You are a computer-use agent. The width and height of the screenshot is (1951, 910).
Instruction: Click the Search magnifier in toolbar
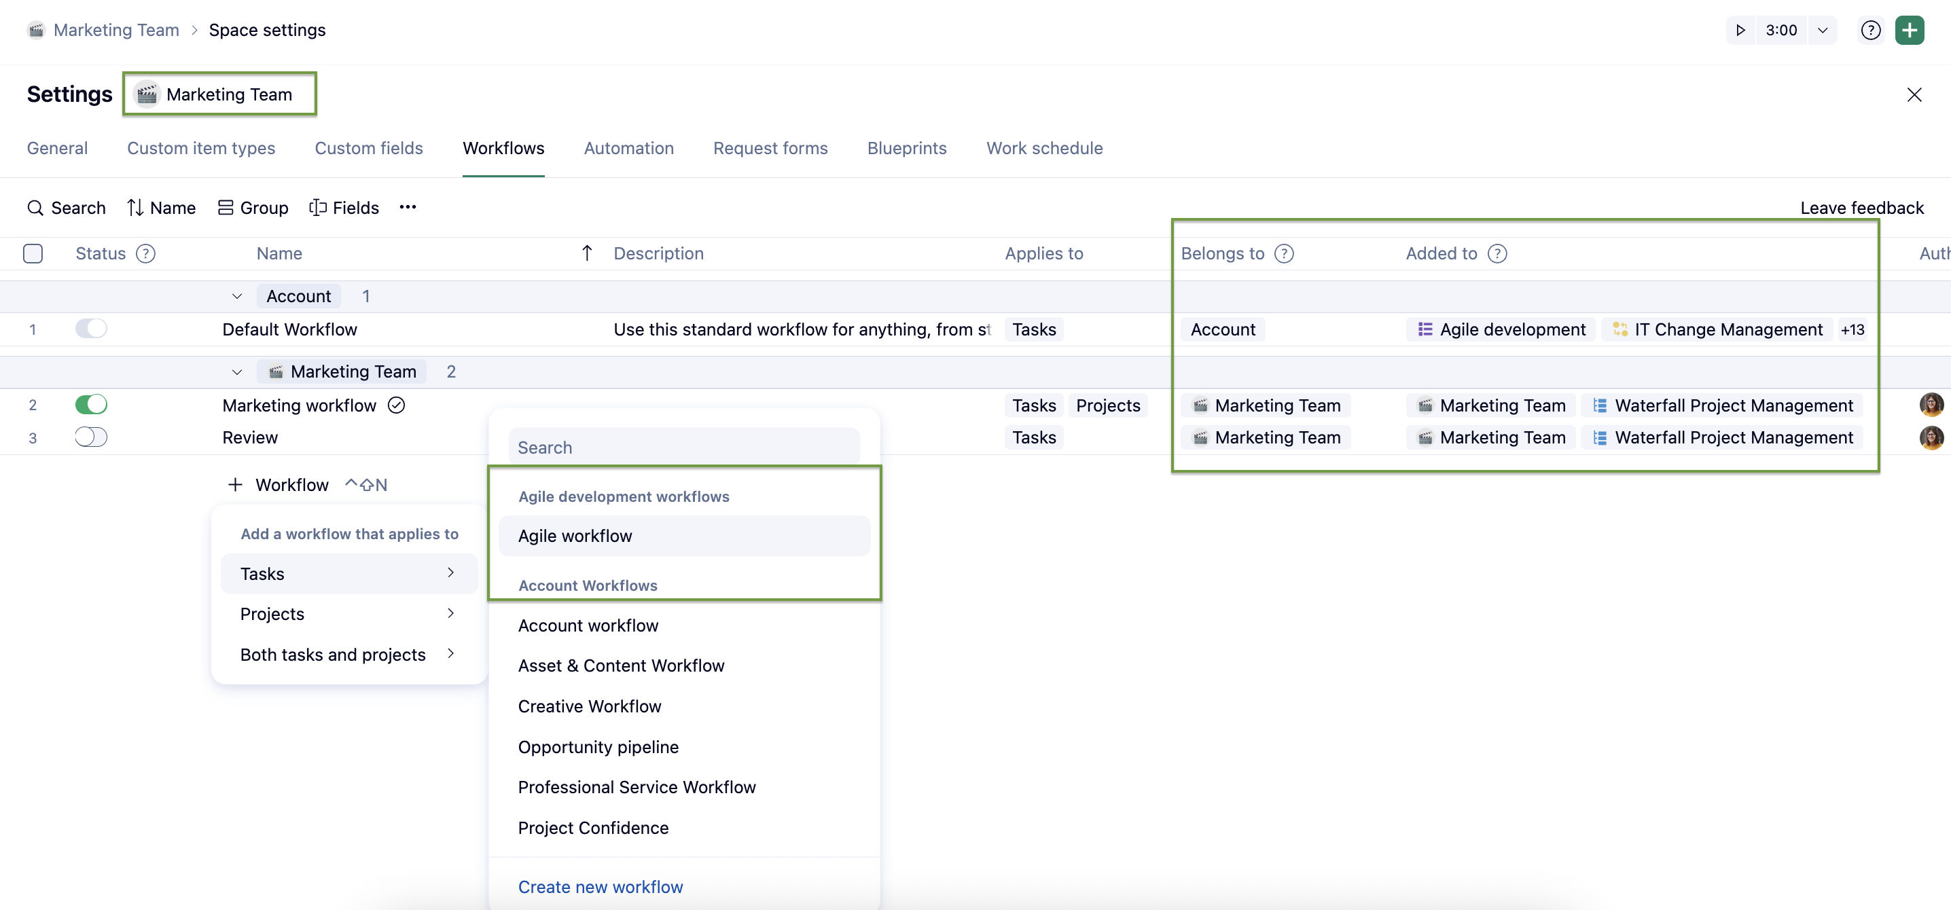point(35,207)
